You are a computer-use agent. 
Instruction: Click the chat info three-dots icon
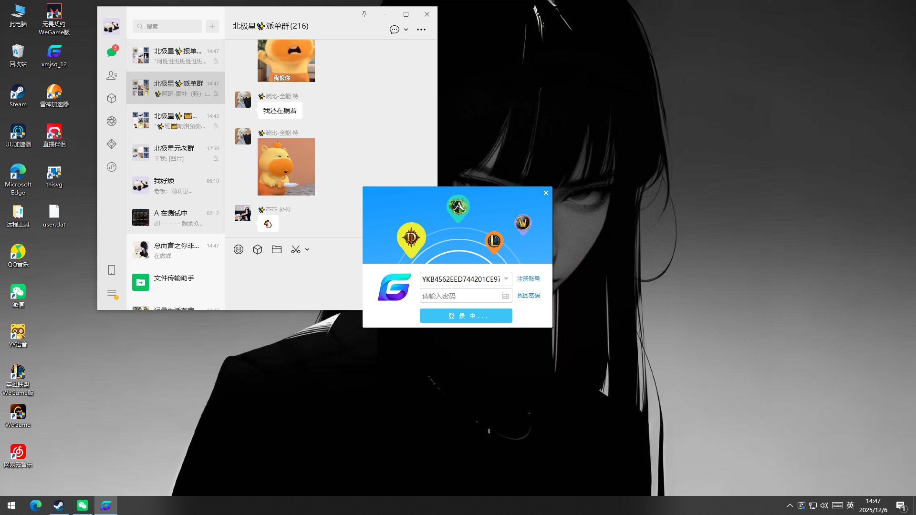click(x=421, y=30)
